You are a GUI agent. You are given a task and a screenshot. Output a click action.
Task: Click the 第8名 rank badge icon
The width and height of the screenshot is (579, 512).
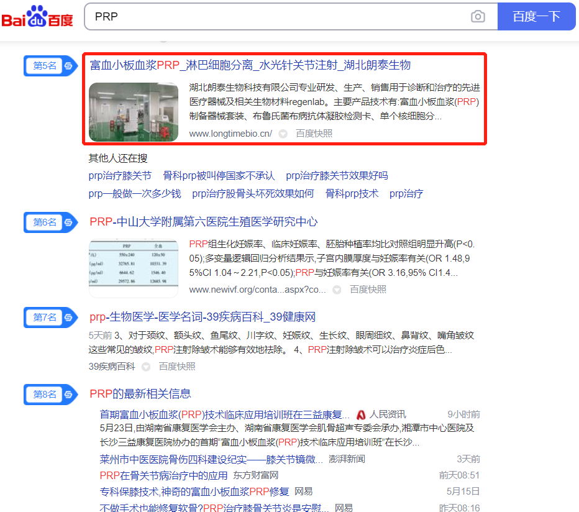point(51,395)
